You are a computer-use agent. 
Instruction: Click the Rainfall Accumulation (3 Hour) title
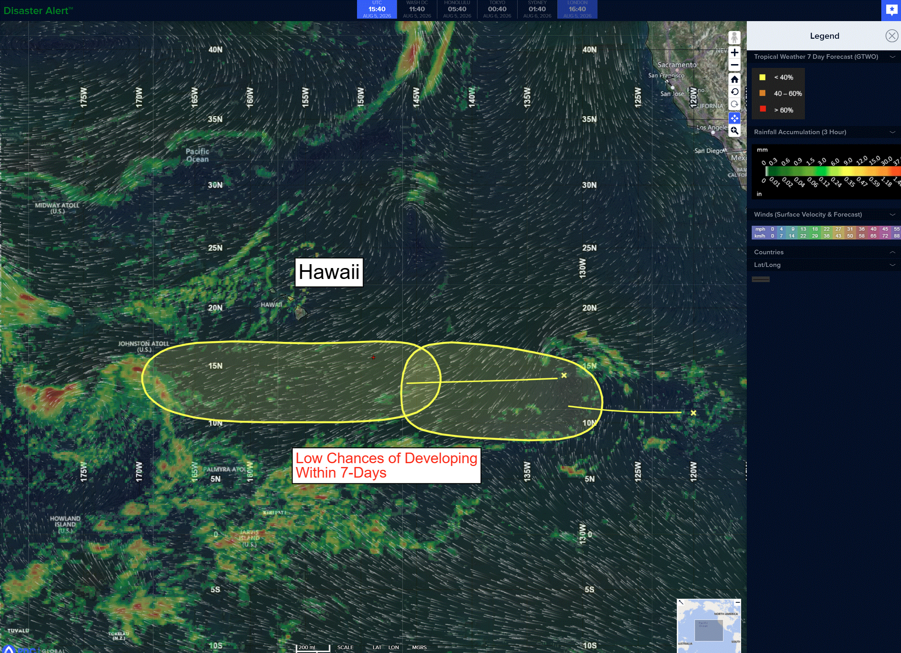coord(800,132)
